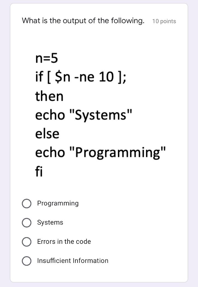Click the 10 points label
This screenshot has width=198, height=287.
164,21
